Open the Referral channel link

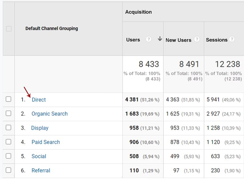click(x=41, y=170)
